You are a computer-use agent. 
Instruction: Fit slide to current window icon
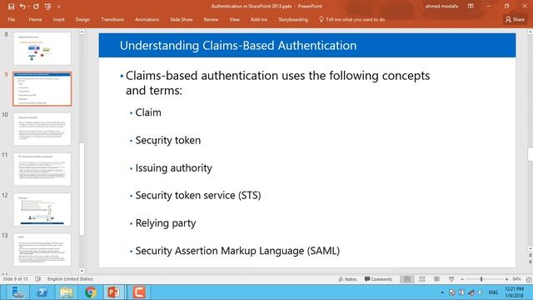point(529,280)
